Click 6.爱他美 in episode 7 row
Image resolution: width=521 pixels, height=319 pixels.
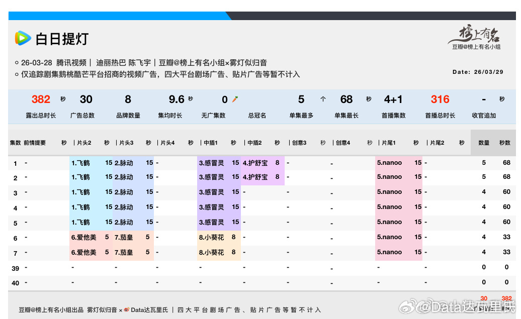83,252
